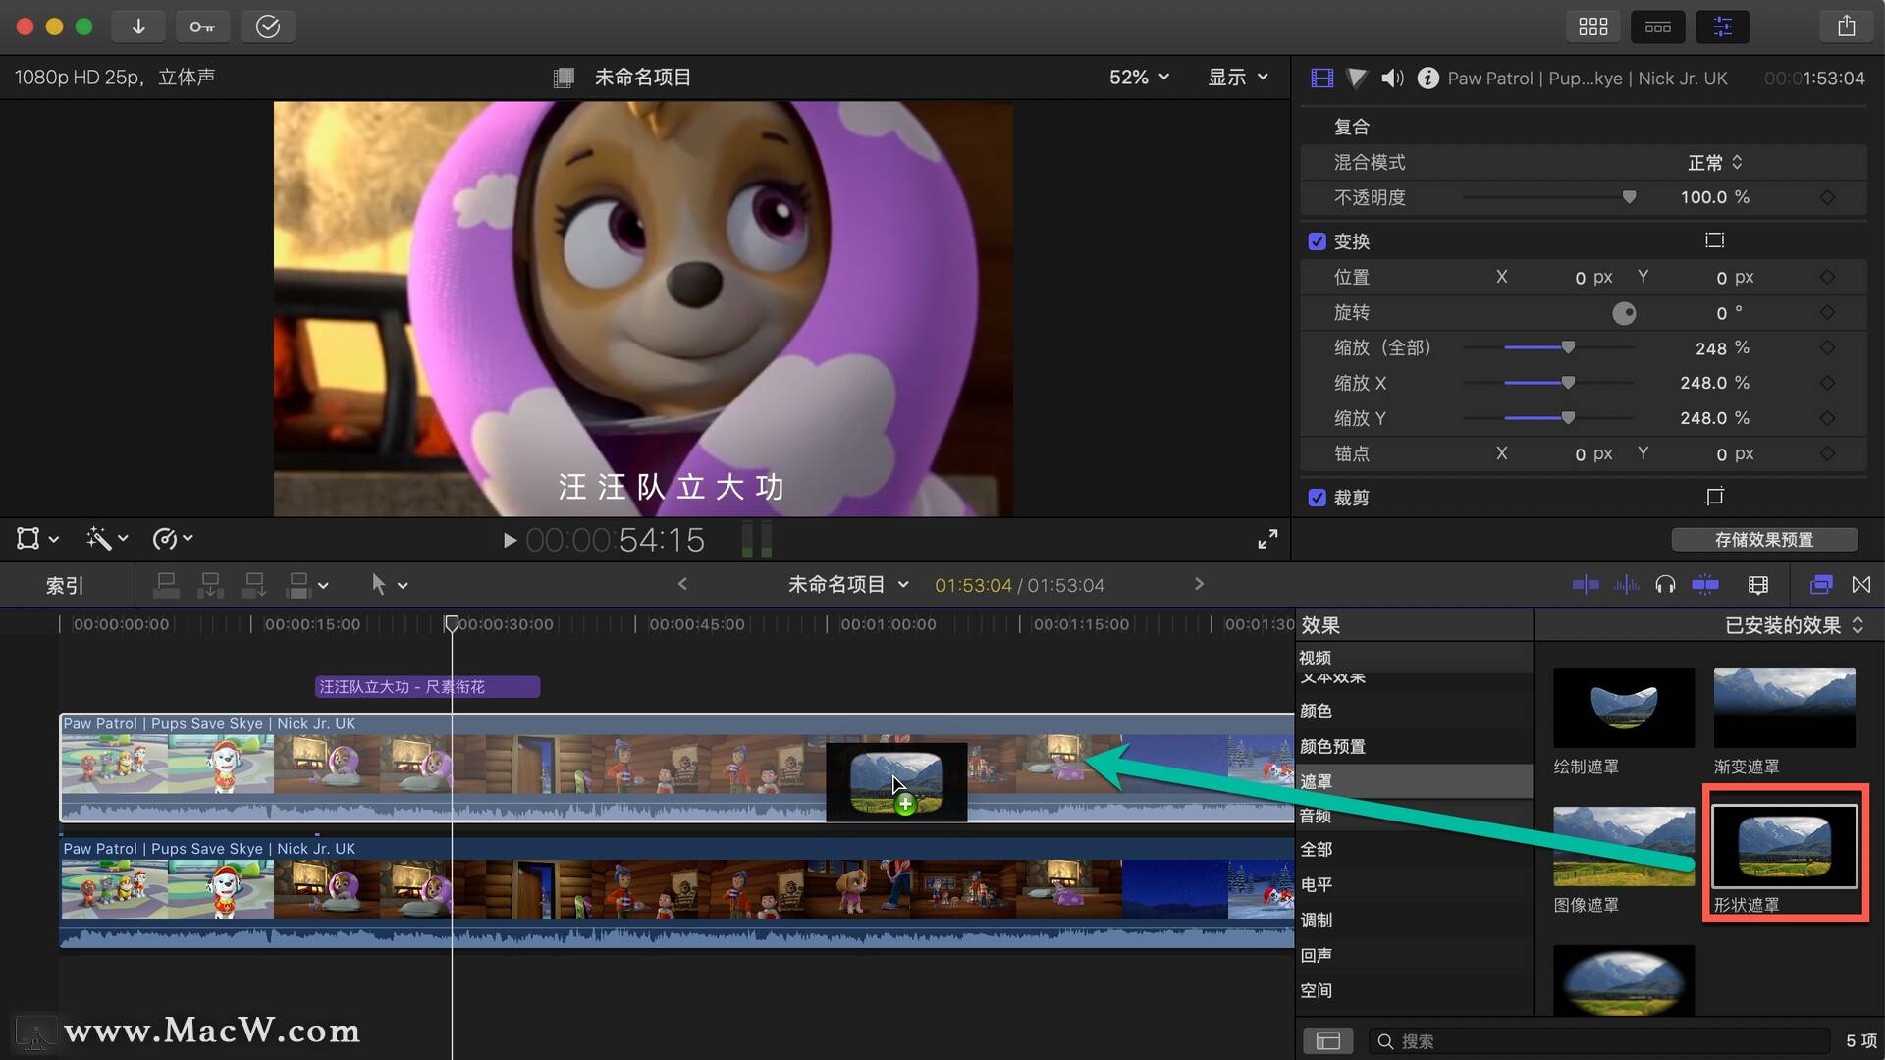The height and width of the screenshot is (1060, 1885).
Task: Play the viewer video
Action: 509,540
